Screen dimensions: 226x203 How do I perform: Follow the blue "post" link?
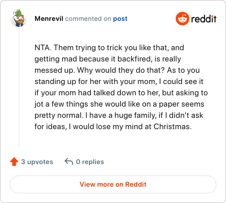click(120, 19)
